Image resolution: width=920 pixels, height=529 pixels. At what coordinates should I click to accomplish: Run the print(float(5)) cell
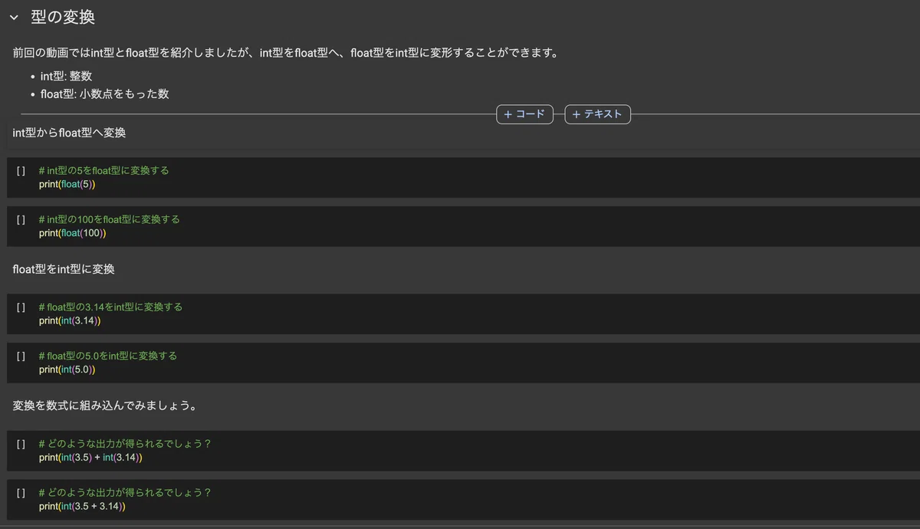pyautogui.click(x=21, y=170)
